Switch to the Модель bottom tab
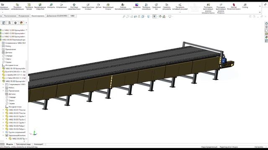268x150 pixels. (10, 144)
